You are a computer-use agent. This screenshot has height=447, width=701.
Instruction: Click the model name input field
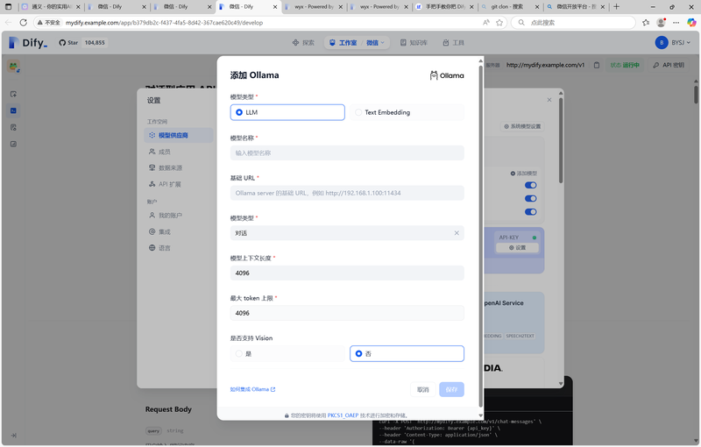pyautogui.click(x=347, y=153)
